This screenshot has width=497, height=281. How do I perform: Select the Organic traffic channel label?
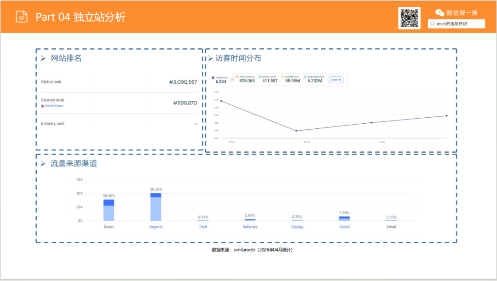[156, 227]
